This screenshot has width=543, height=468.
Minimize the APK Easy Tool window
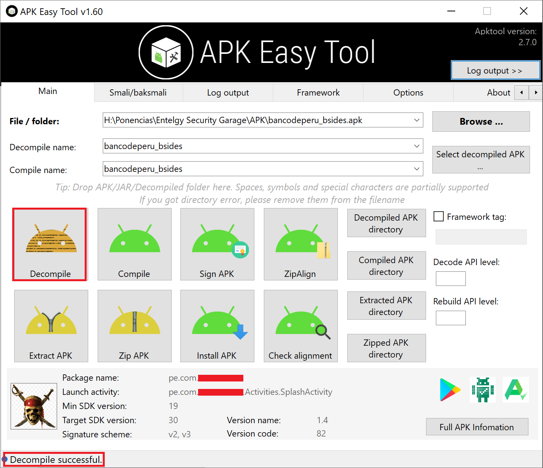[x=451, y=11]
